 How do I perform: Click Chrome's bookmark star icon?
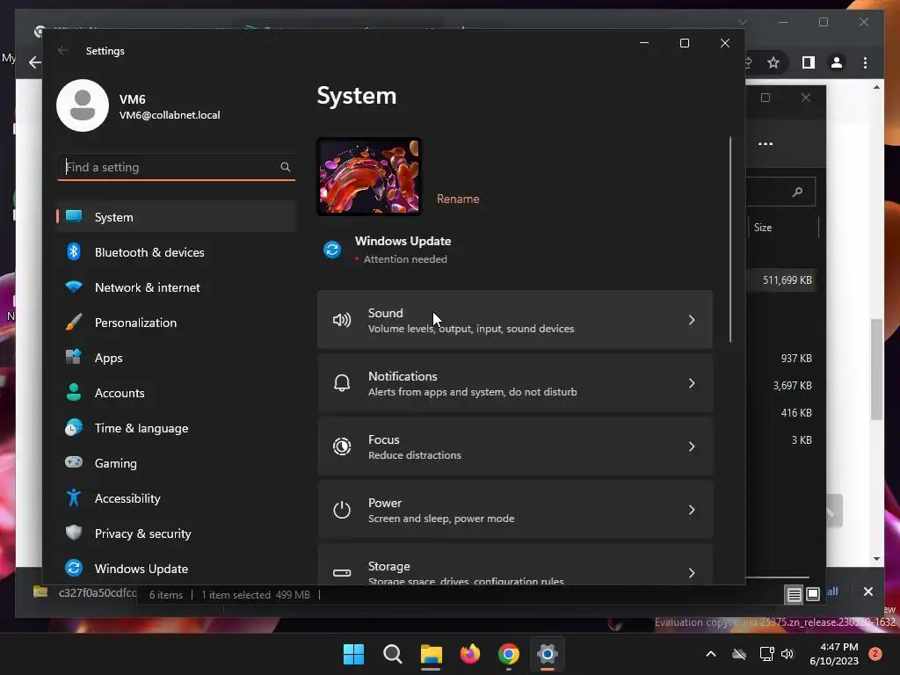point(773,62)
